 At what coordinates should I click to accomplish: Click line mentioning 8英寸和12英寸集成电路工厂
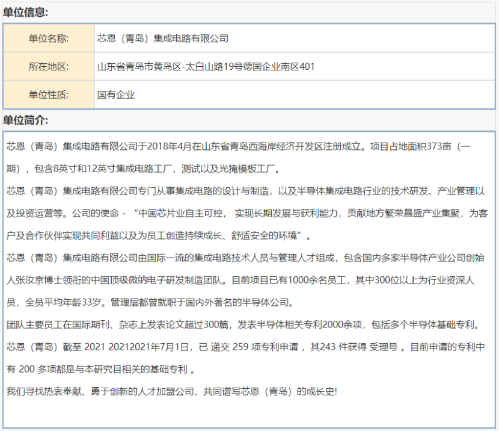coord(144,169)
